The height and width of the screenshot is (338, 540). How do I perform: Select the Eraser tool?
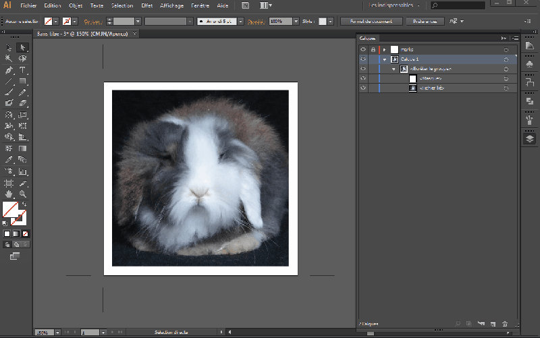pos(22,103)
